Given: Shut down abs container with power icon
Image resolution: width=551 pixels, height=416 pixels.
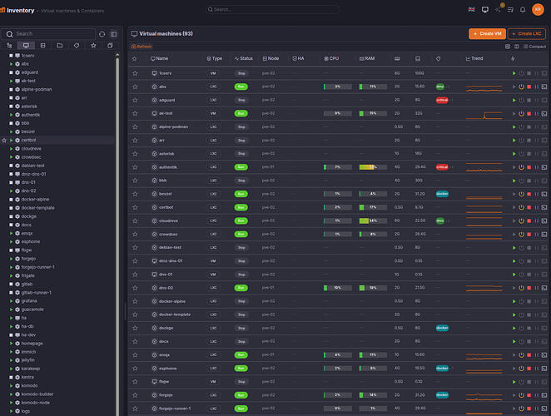Looking at the screenshot, I should pyautogui.click(x=521, y=87).
